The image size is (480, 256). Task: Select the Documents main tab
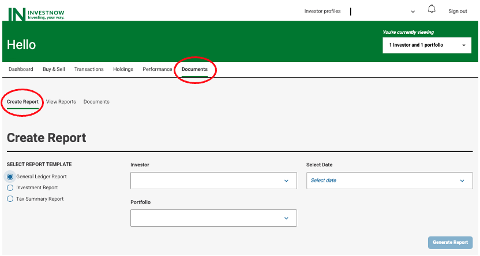coord(194,69)
